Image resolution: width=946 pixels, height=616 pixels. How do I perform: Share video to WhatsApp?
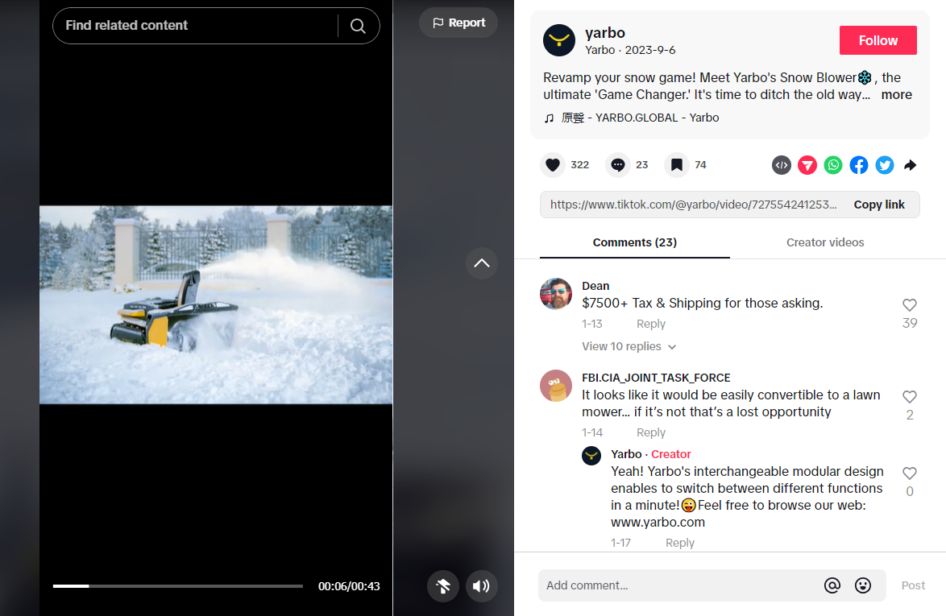[833, 165]
